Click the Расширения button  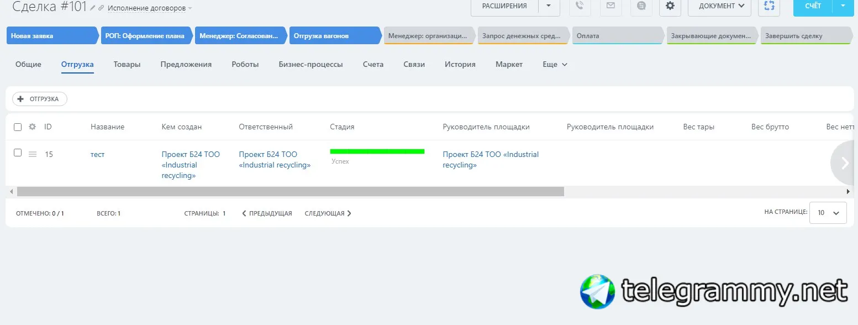[x=504, y=6]
